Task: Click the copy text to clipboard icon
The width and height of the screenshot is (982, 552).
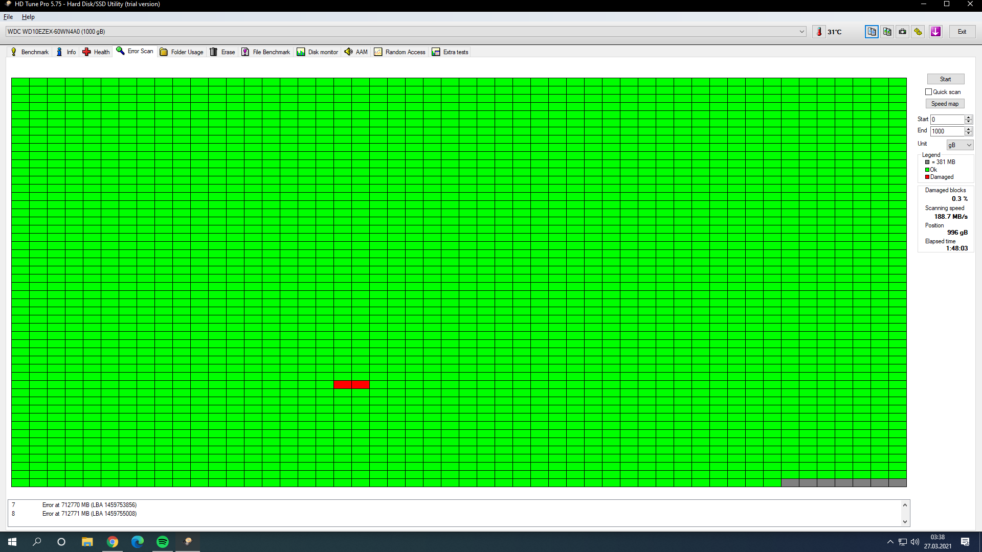Action: 872,32
